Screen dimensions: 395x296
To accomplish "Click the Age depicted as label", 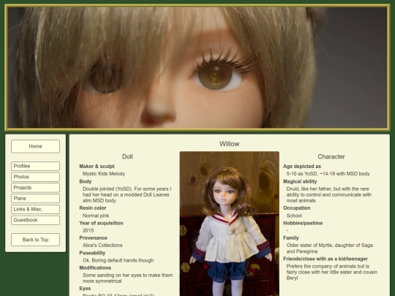I will 302,167.
